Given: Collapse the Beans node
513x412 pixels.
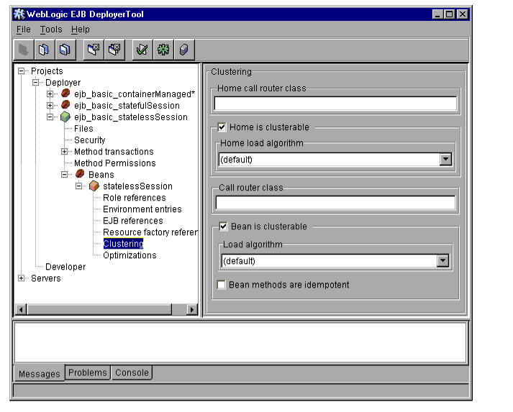Looking at the screenshot, I should coord(65,174).
